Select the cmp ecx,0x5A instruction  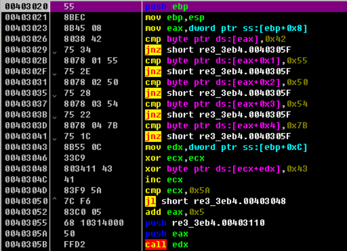click(x=177, y=190)
